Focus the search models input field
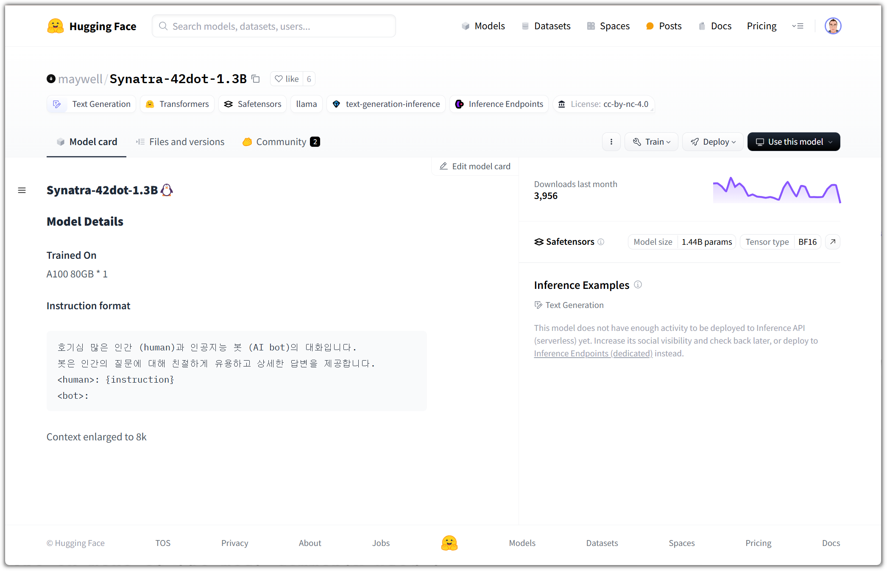This screenshot has height=571, width=887. (274, 26)
